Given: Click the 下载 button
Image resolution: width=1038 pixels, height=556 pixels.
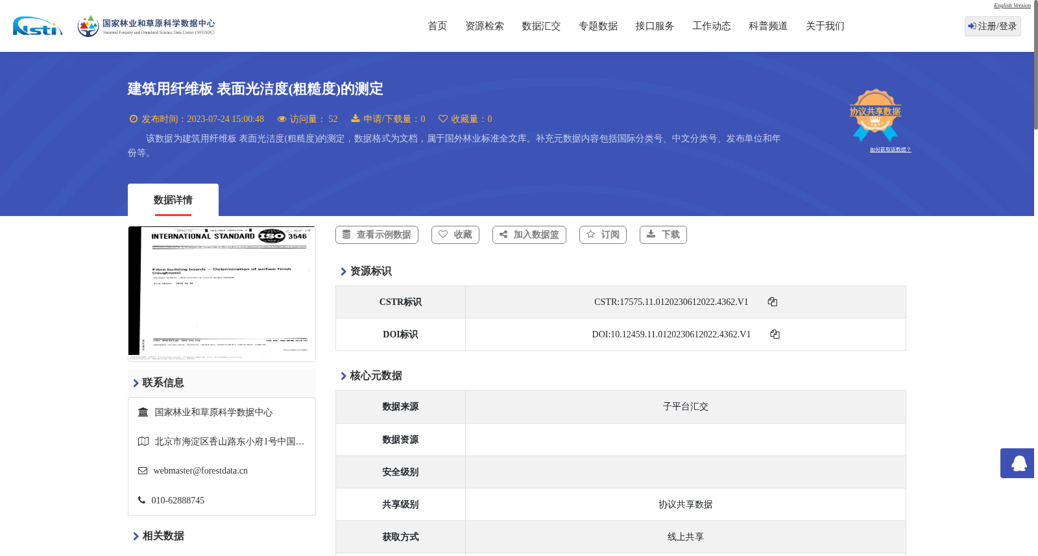Looking at the screenshot, I should 663,235.
